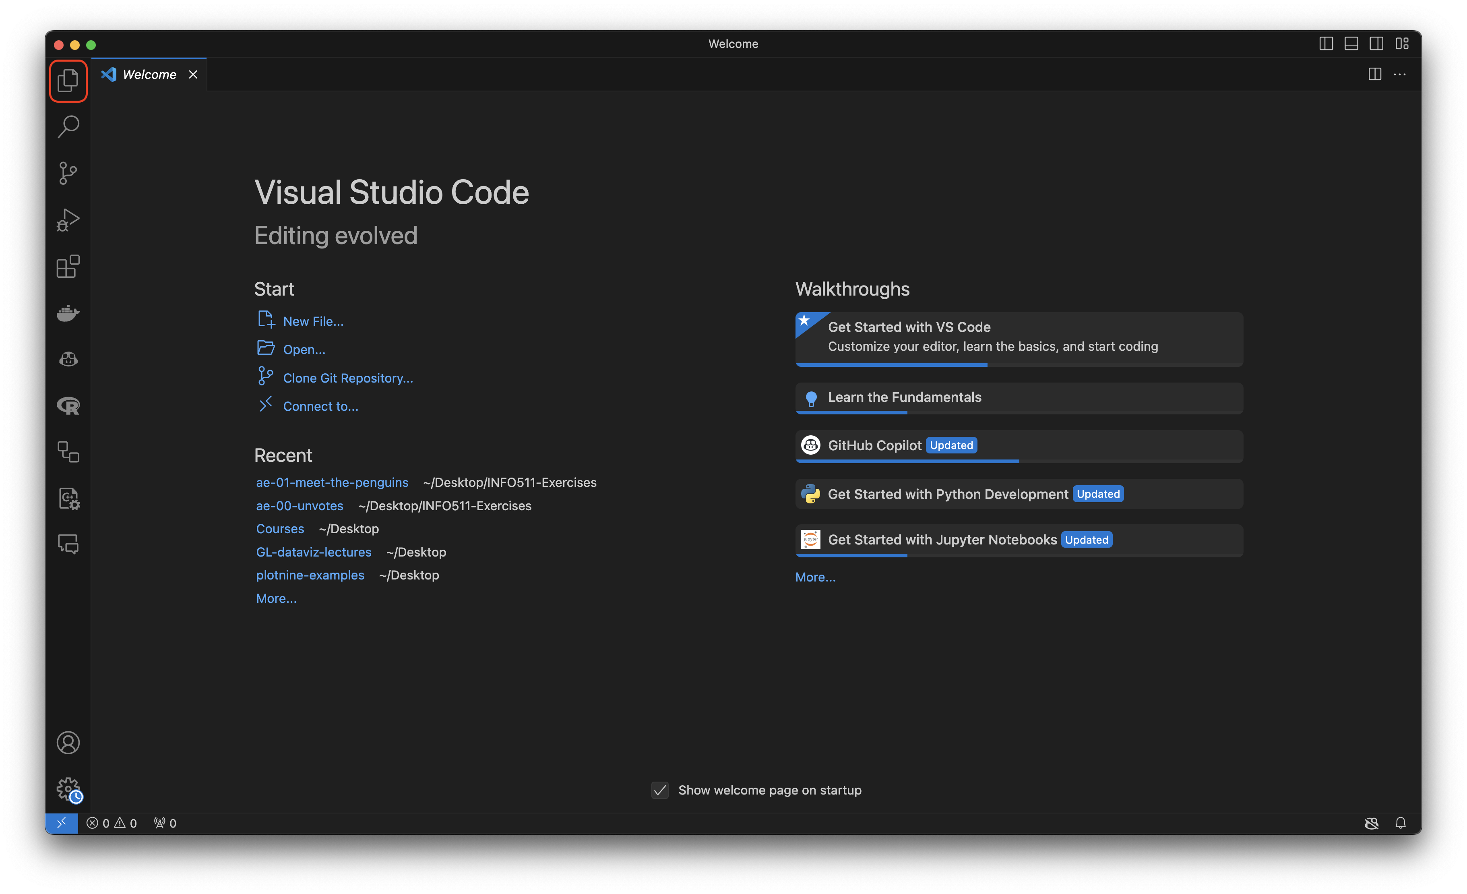Open the Clone Git Repository link
This screenshot has width=1467, height=894.
[348, 378]
